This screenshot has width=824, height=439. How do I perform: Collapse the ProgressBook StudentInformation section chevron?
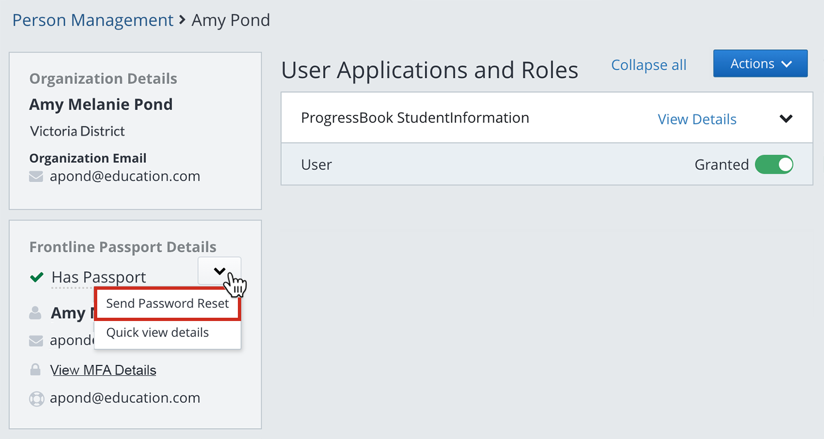click(x=786, y=119)
